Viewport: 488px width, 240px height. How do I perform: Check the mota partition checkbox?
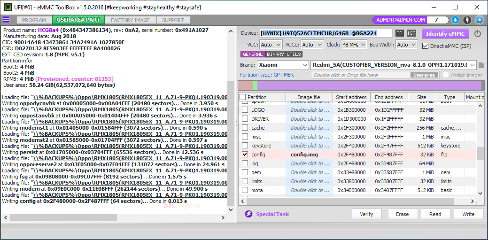click(x=245, y=190)
